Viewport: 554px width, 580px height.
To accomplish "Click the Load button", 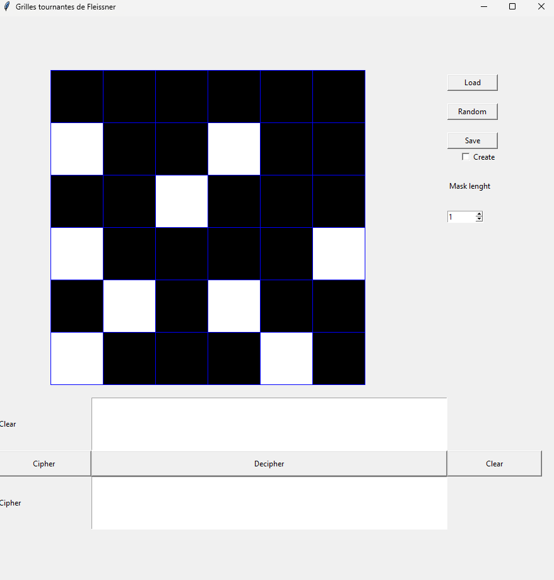I will [x=472, y=83].
